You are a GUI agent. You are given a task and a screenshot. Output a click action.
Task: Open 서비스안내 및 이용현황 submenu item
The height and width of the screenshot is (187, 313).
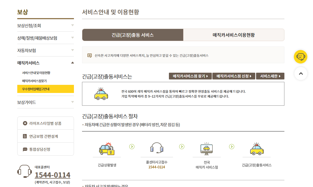click(x=36, y=73)
